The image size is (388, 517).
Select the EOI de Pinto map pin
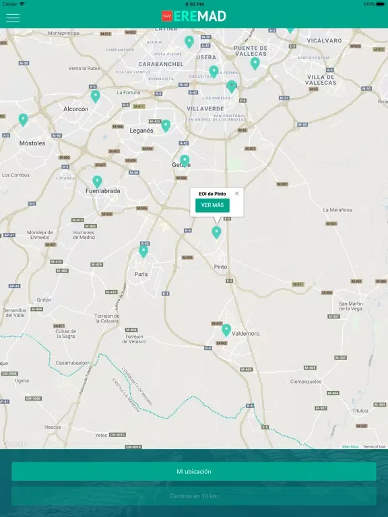tap(216, 232)
